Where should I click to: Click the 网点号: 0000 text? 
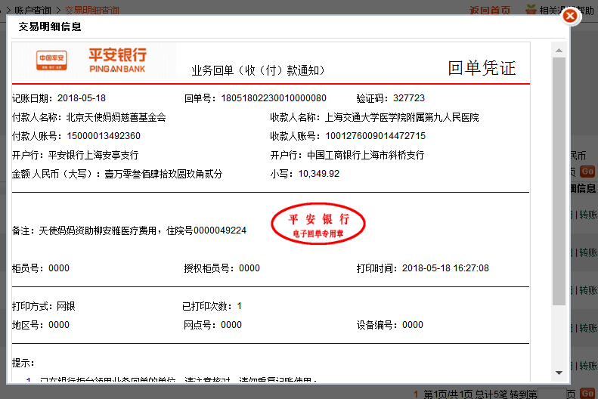212,325
